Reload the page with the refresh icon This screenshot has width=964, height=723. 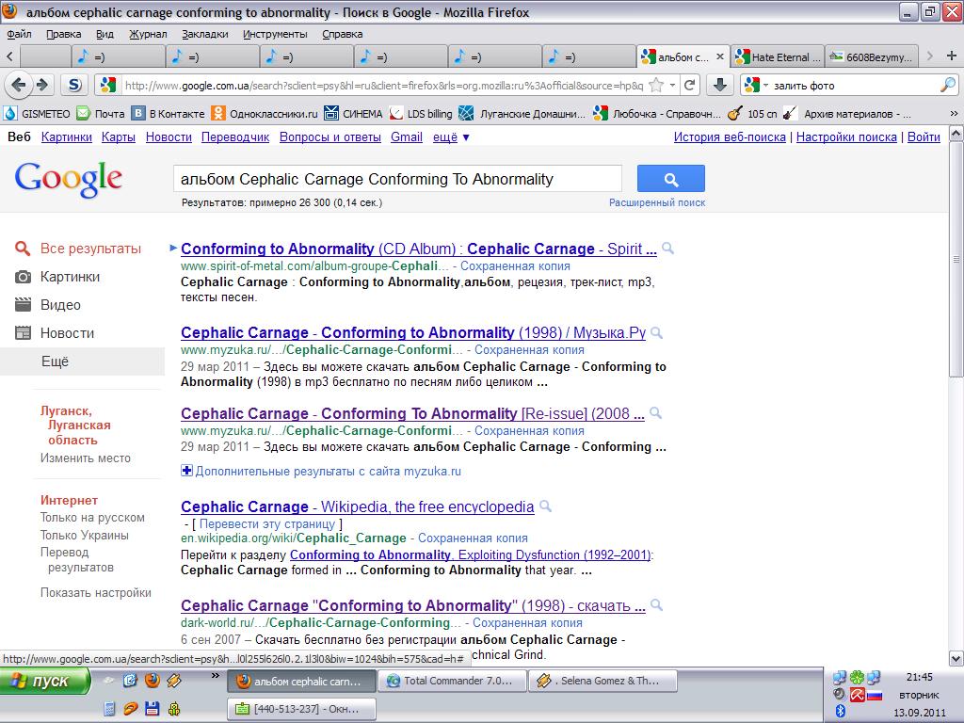(690, 85)
